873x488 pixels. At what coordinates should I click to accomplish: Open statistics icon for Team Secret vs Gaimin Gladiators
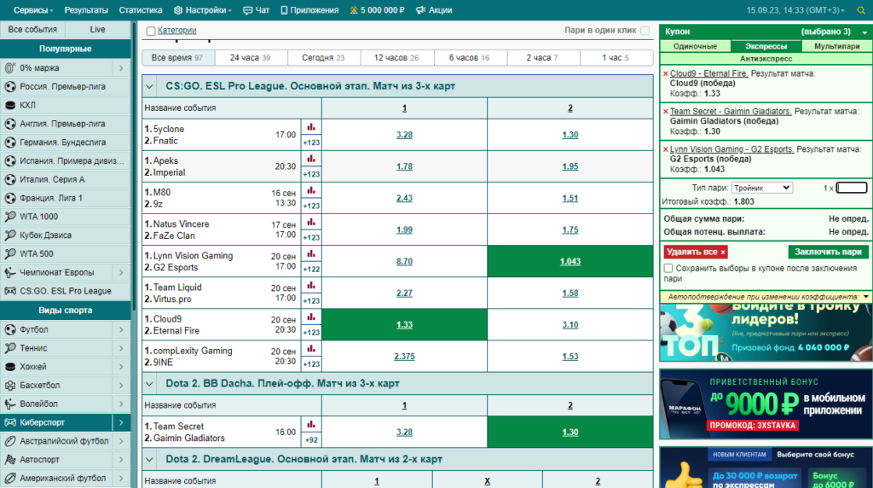311,425
